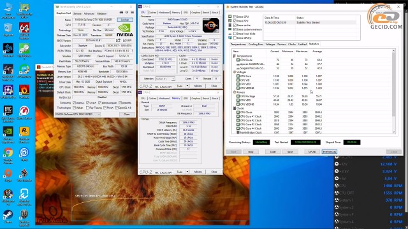Viewport: 408px width, 229px height.
Task: Switch to the Cooling Fans tab in AIDA64
Action: point(256,45)
